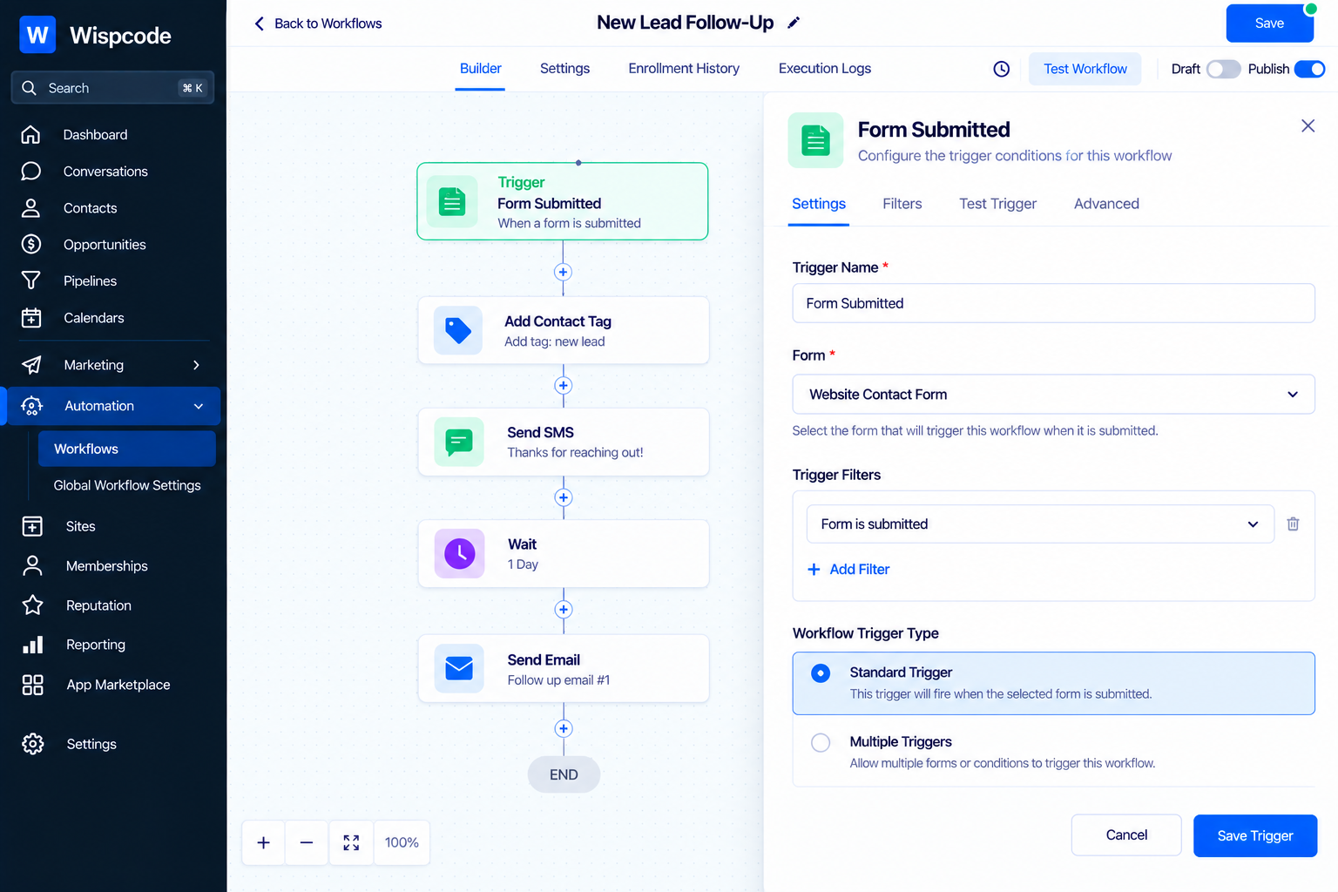Focus the Trigger Name input field

(1053, 303)
